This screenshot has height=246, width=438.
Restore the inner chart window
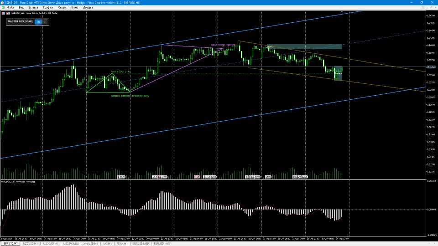pos(431,8)
